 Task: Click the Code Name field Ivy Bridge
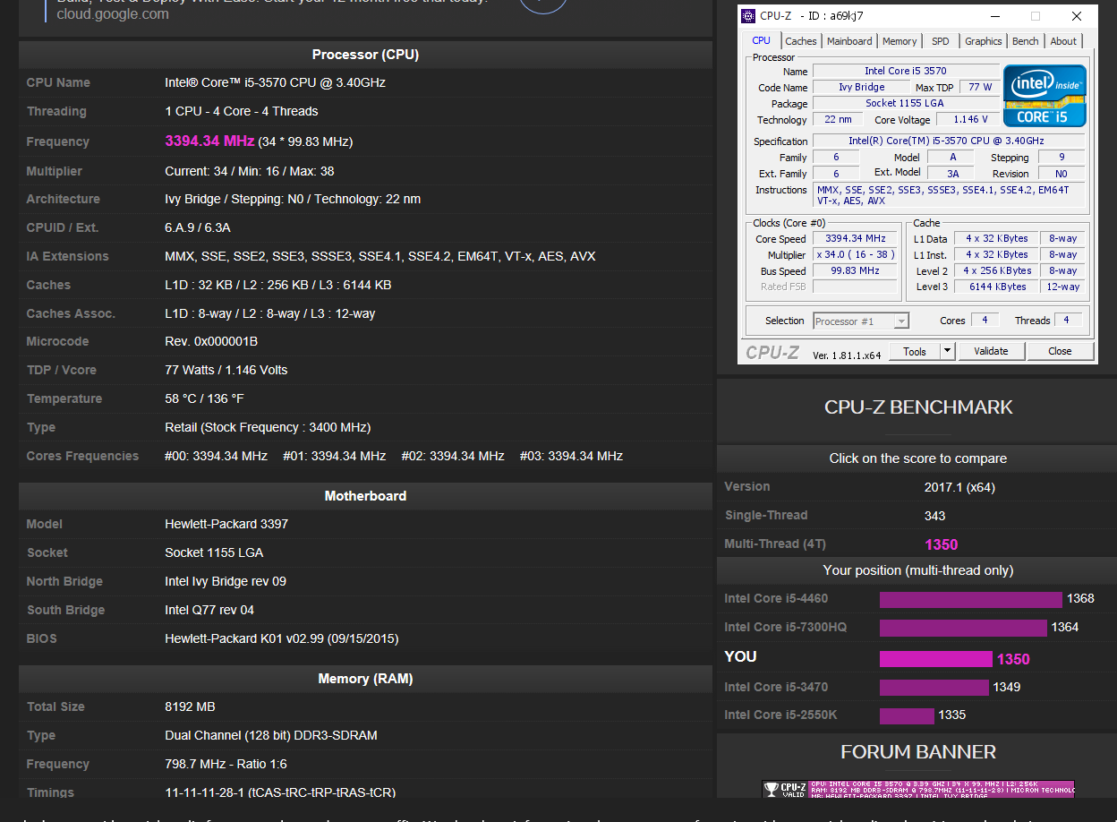(x=861, y=87)
